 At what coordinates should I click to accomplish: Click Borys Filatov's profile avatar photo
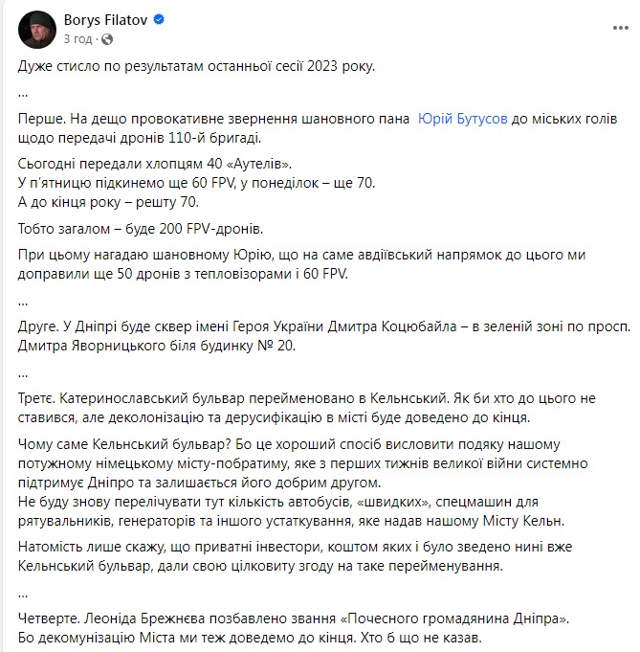pos(34,29)
